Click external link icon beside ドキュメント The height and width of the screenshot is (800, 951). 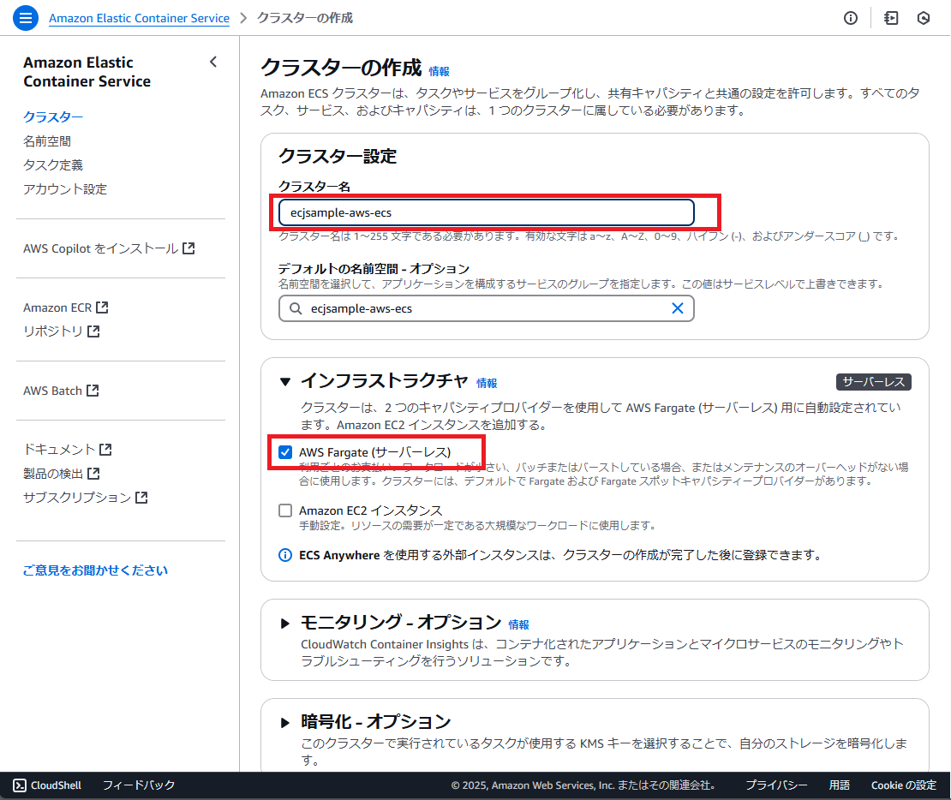click(x=105, y=450)
